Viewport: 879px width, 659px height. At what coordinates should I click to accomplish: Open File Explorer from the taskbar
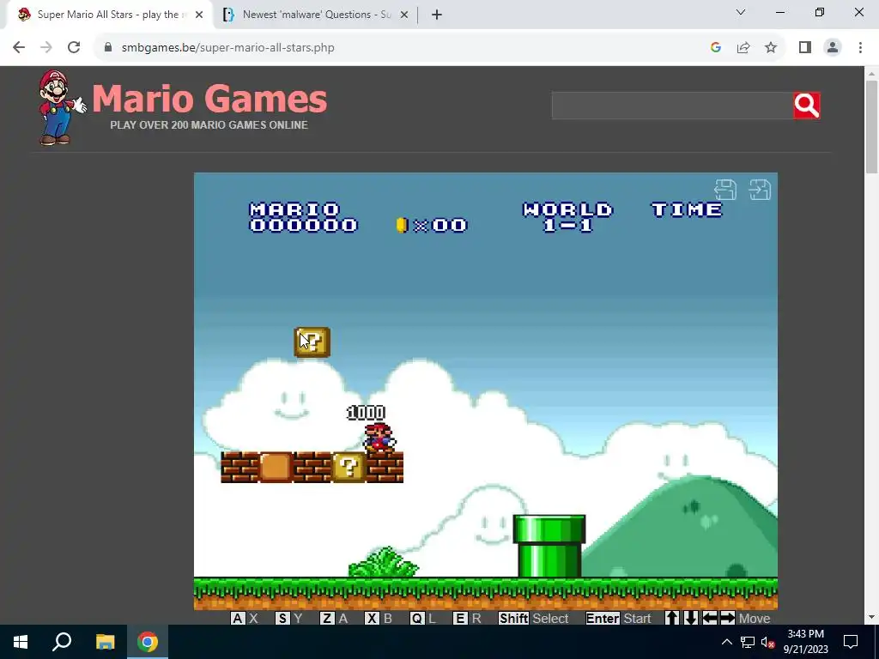[x=105, y=642]
